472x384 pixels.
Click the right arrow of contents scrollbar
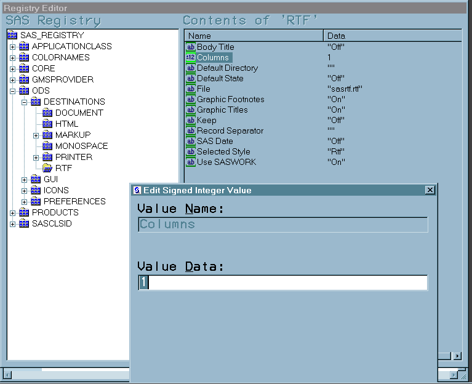pos(457,356)
